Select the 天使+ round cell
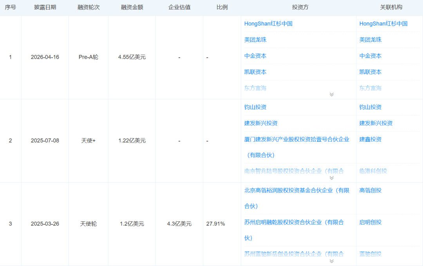This screenshot has height=266, width=423. click(89, 141)
